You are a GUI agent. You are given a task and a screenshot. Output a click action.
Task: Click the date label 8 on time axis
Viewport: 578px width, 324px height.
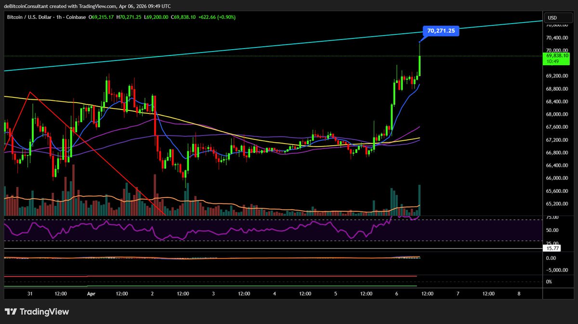[x=519, y=293]
